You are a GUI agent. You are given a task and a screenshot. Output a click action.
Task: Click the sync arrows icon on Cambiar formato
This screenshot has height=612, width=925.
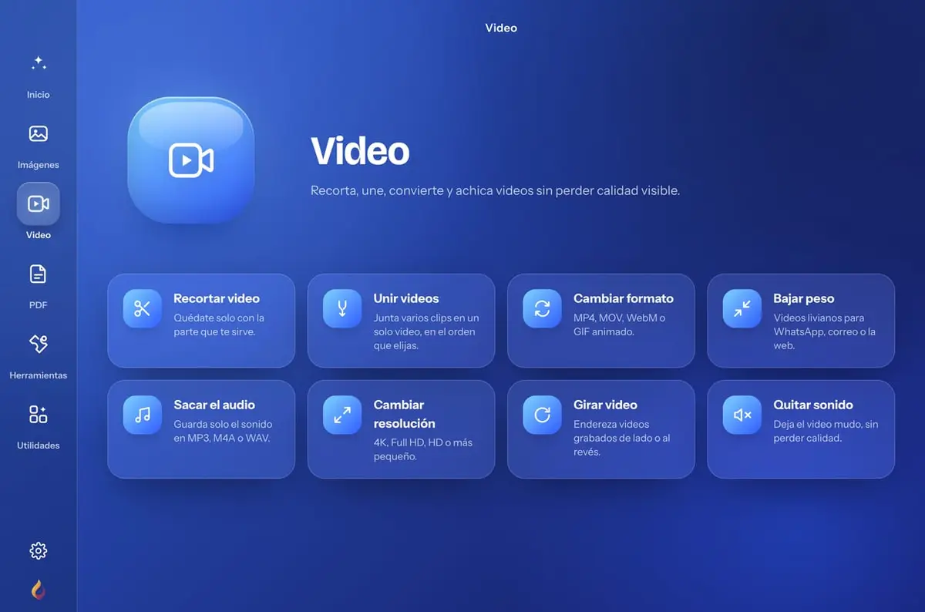tap(542, 309)
